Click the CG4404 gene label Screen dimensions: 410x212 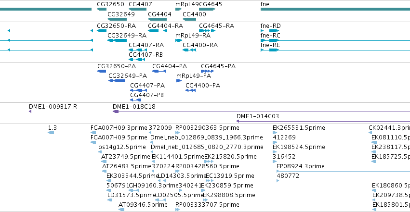159,14
